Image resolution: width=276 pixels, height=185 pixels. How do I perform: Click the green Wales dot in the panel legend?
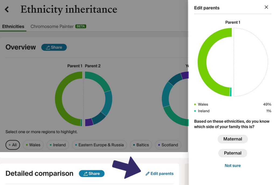pyautogui.click(x=195, y=104)
